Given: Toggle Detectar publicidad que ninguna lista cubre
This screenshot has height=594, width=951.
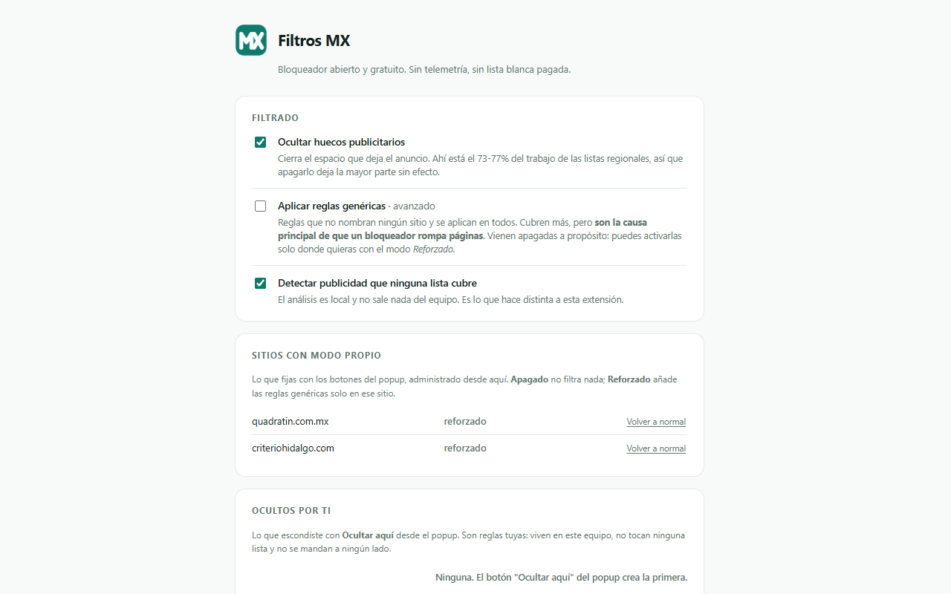Looking at the screenshot, I should click(x=260, y=284).
